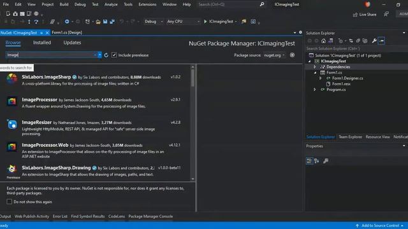This screenshot has height=229, width=408.
Task: Pin the NuGet: ICImagingTest tab
Action: point(41,32)
